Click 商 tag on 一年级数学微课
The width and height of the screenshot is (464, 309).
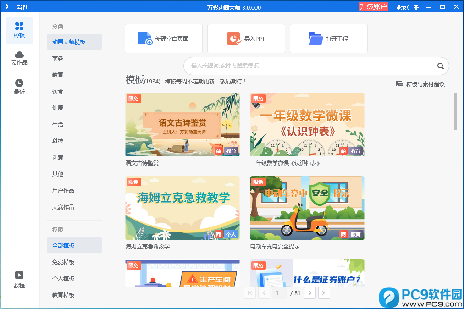[x=343, y=151]
